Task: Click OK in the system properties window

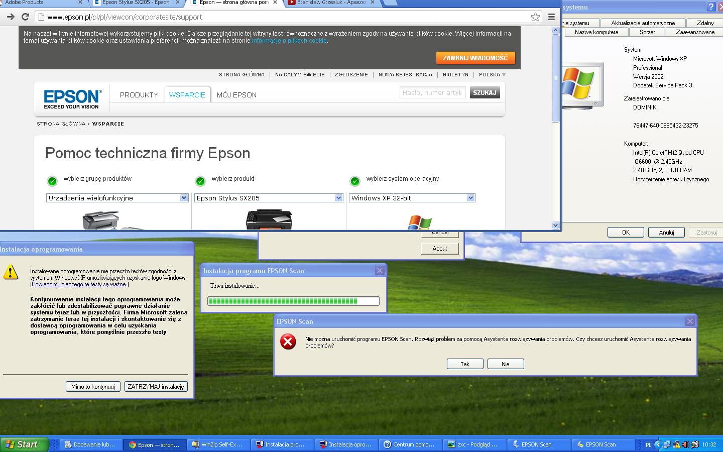Action: [x=626, y=232]
